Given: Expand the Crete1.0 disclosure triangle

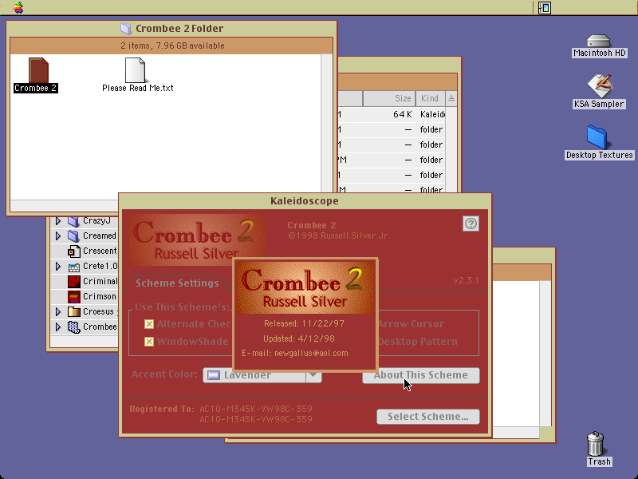Looking at the screenshot, I should coord(58,267).
